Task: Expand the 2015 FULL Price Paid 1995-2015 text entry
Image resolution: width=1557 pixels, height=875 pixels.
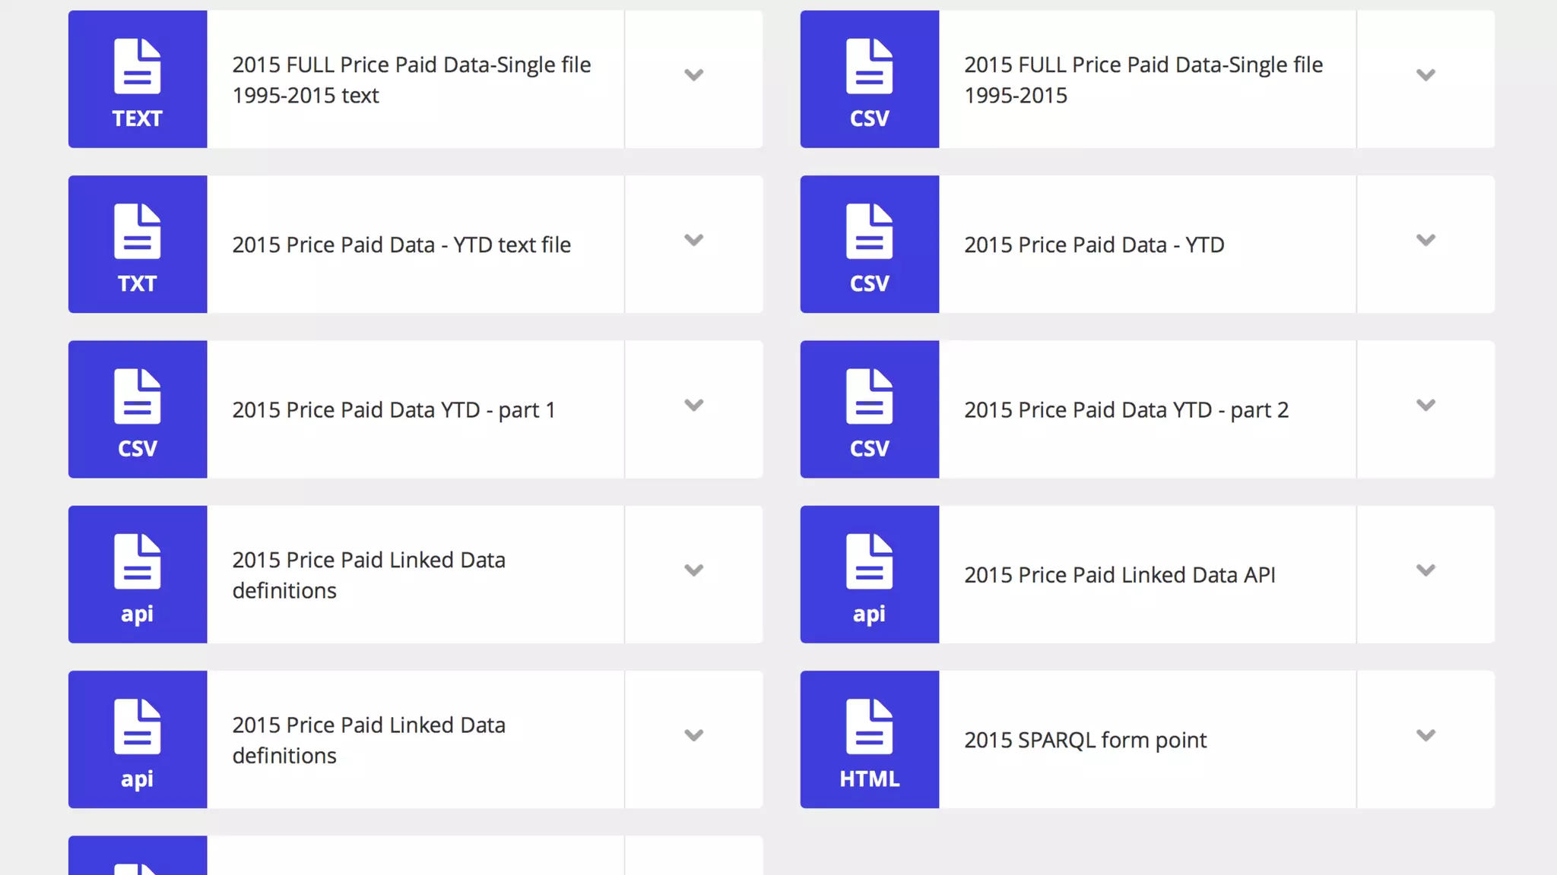Action: pos(693,75)
